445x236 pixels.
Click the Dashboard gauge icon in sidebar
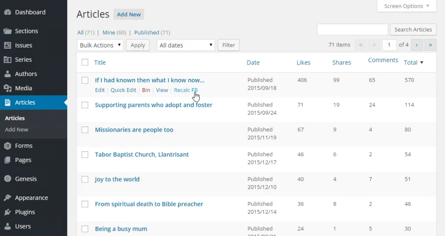point(7,12)
